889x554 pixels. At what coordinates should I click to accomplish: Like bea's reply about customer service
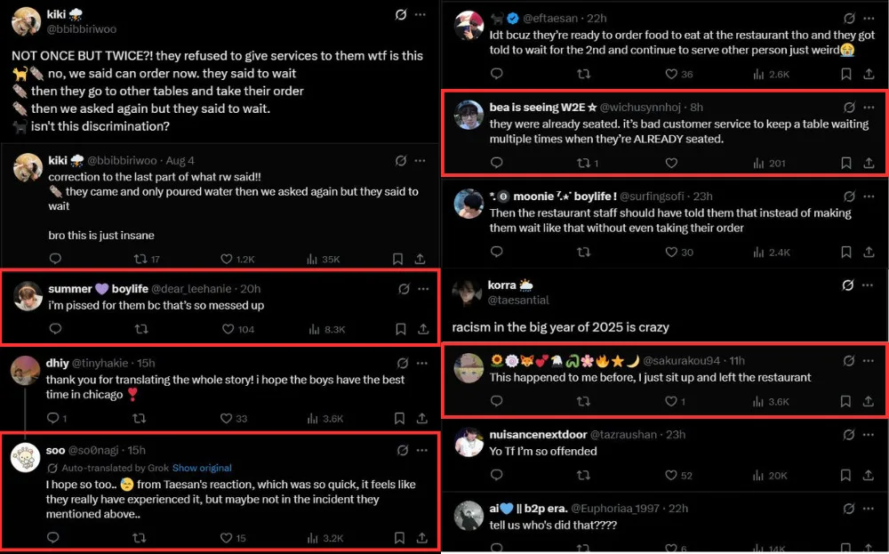(x=671, y=163)
